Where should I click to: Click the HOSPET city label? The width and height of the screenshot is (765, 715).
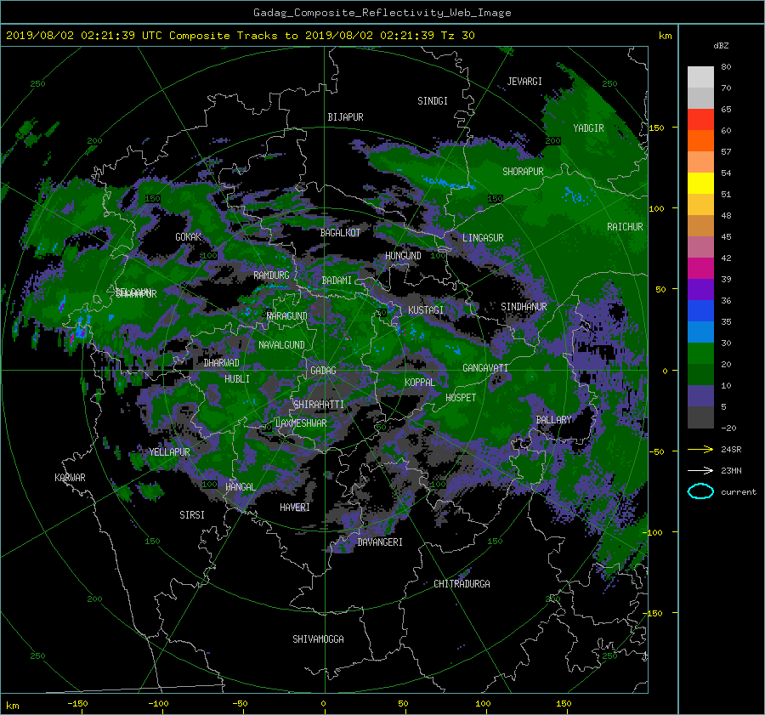point(461,398)
